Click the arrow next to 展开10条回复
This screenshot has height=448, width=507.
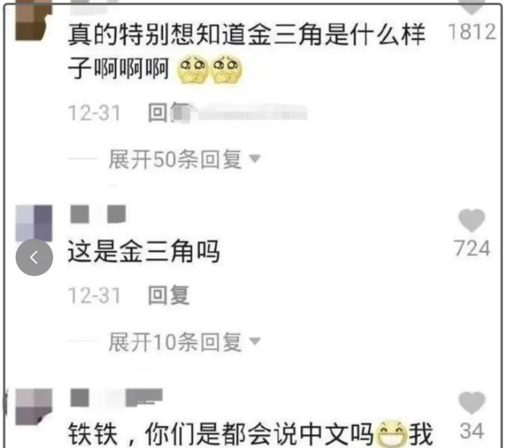coord(255,341)
